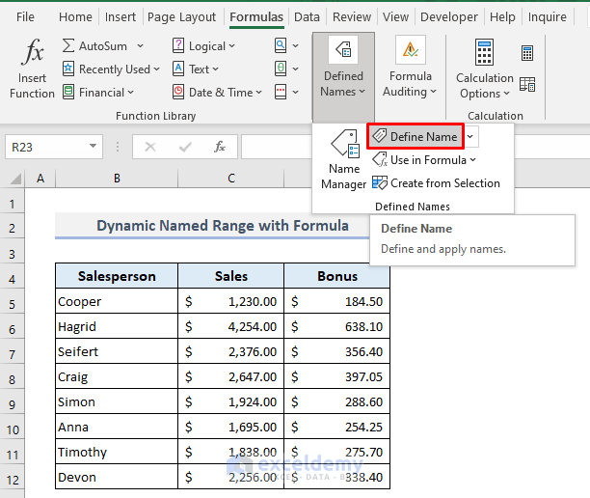Switch to the Data tab
Image resolution: width=590 pixels, height=498 pixels.
coord(307,17)
